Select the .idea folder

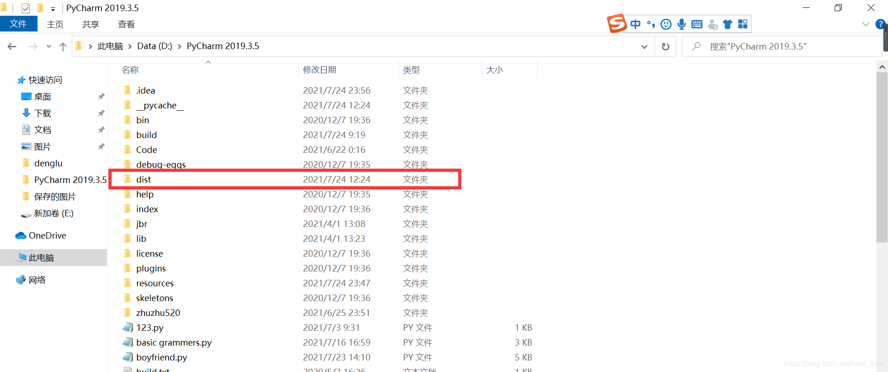(145, 90)
